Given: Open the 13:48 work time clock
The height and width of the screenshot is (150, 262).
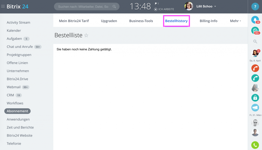Looking at the screenshot, I should tap(140, 7).
